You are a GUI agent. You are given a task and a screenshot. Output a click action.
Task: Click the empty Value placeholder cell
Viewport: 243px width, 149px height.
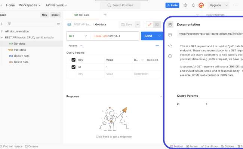pyautogui.click(x=118, y=74)
